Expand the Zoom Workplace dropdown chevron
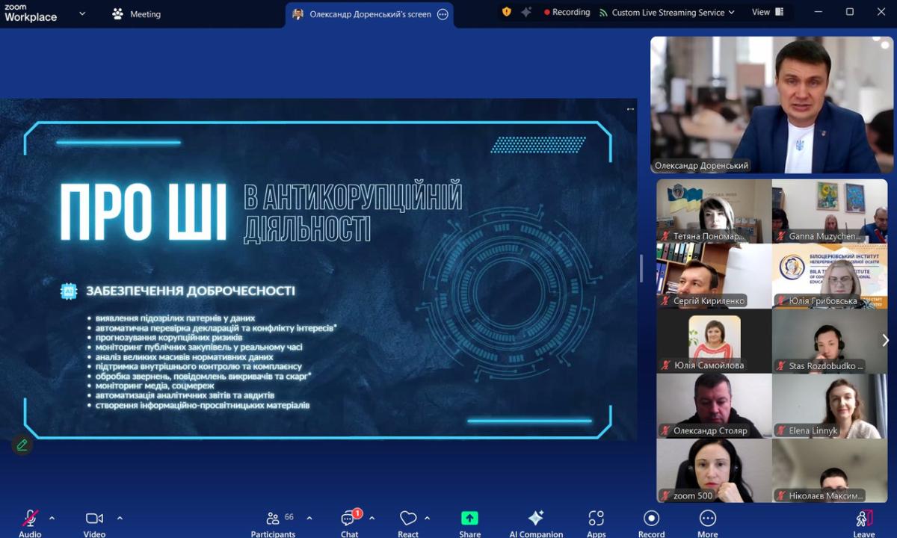 (82, 13)
